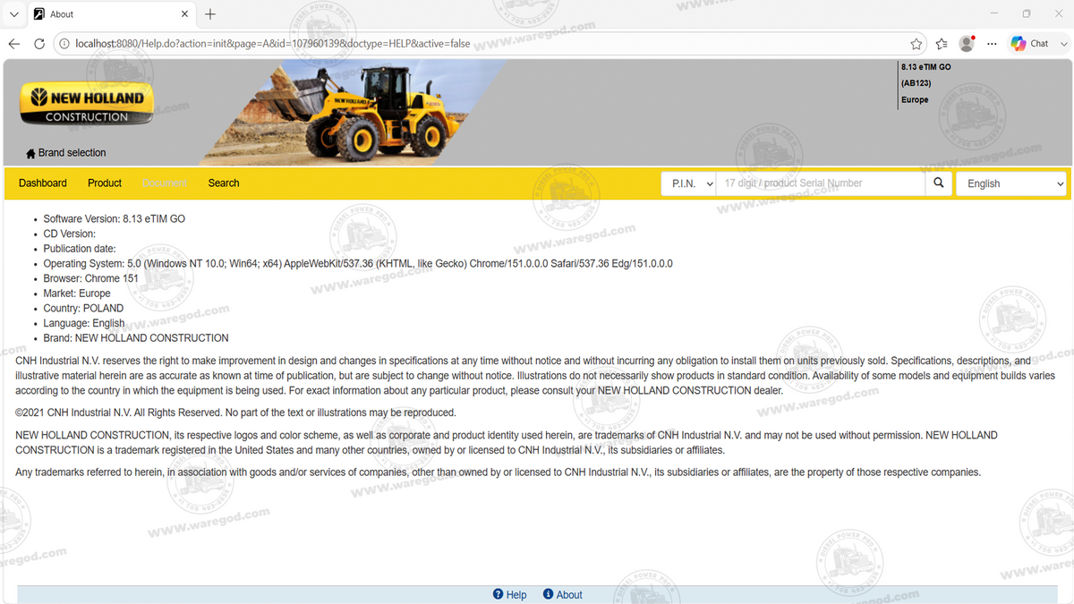Add page to favorites star icon
Image resolution: width=1074 pixels, height=604 pixels.
click(x=916, y=44)
